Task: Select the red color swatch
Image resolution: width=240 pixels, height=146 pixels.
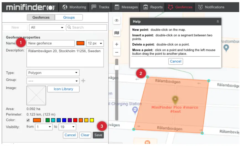Action: (75, 120)
